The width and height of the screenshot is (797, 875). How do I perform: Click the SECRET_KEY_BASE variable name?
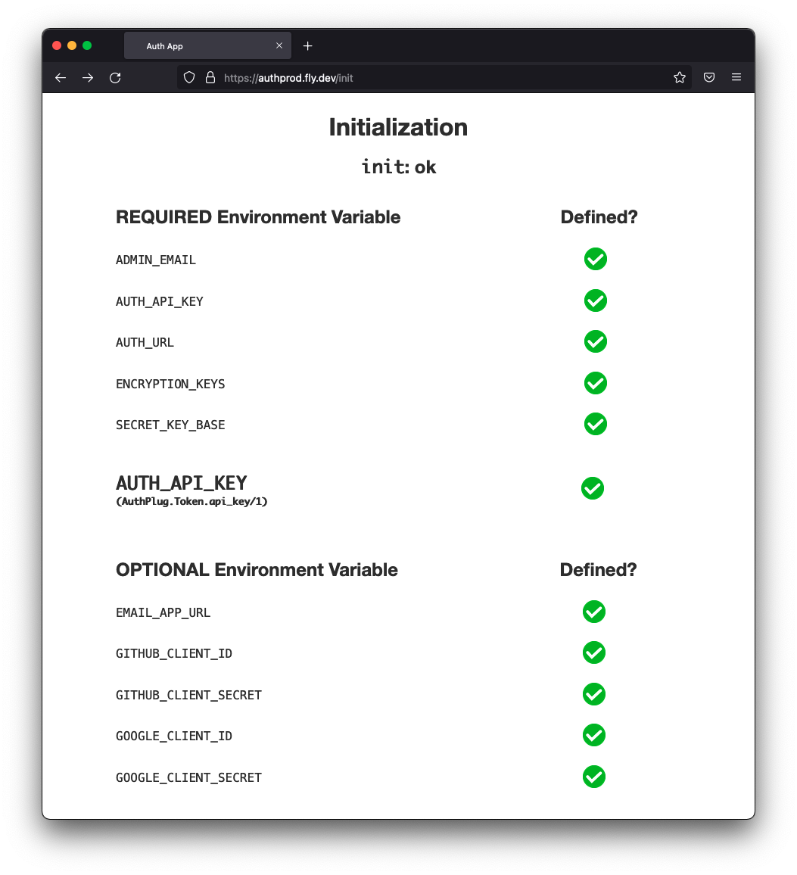[170, 425]
